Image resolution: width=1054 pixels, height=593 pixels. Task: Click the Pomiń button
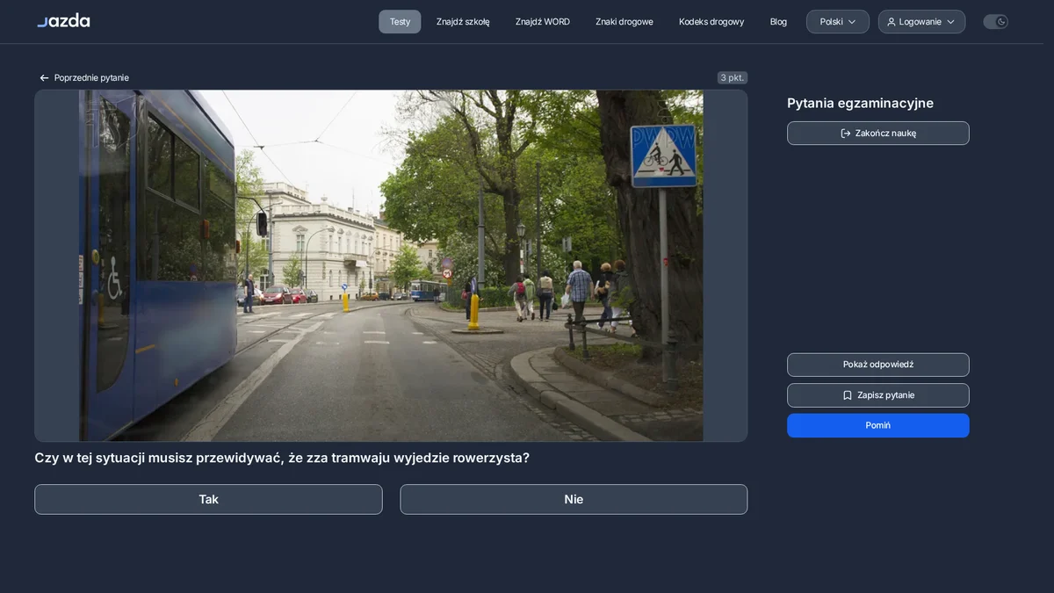(x=878, y=425)
